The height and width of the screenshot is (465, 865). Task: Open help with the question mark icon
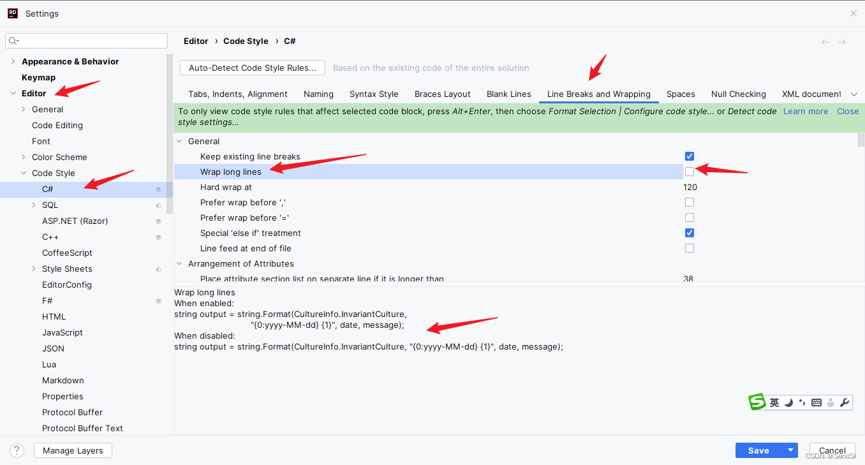pos(17,450)
